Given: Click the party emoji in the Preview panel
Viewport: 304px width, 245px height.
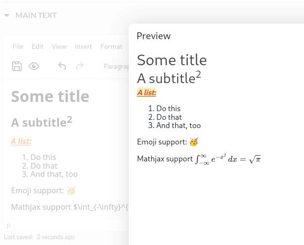Looking at the screenshot, I should tap(194, 142).
